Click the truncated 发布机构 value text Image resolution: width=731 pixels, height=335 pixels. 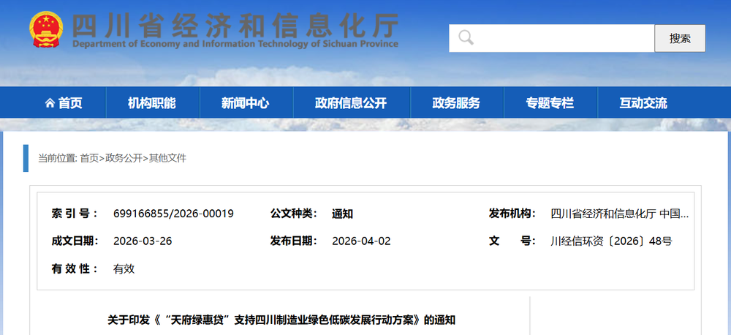point(619,214)
